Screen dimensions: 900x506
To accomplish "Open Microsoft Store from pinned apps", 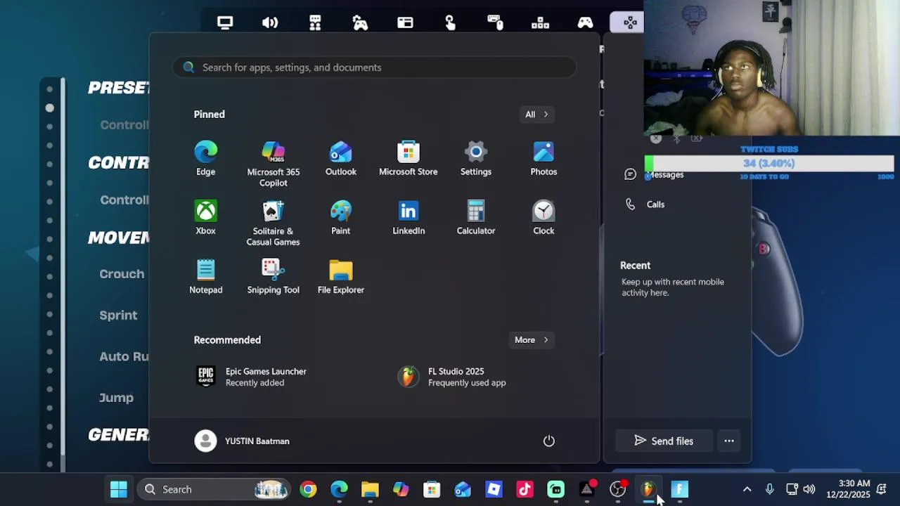I will 408,159.
